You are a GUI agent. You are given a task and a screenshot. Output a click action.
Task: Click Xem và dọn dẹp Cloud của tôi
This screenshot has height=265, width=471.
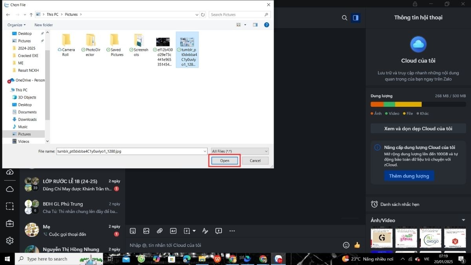418,128
